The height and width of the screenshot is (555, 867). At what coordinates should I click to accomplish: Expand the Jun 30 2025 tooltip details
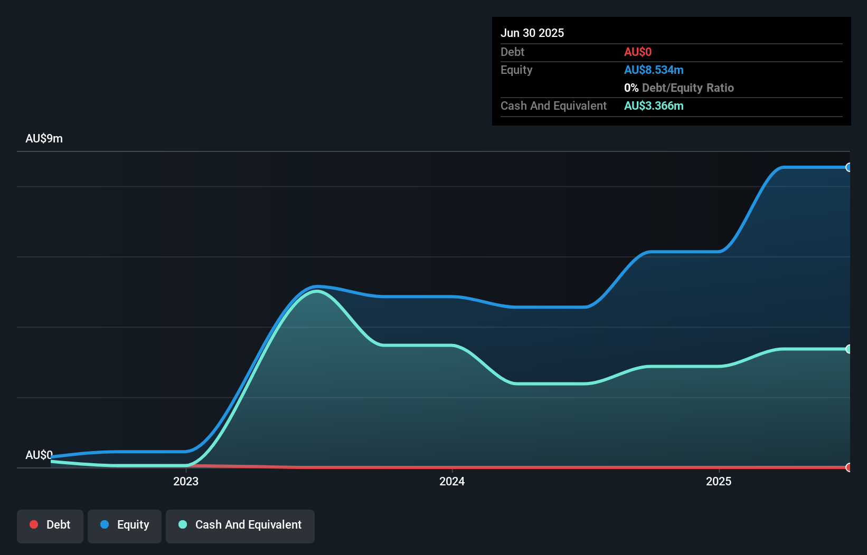[532, 33]
